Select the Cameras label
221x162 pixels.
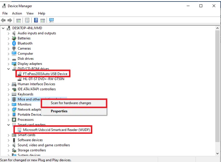click(x=24, y=48)
